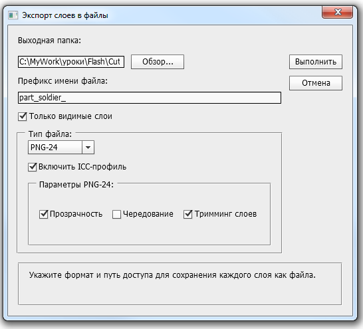Focus the output folder path field
Screen dimensions: 363x329
71,62
